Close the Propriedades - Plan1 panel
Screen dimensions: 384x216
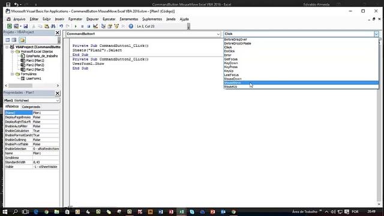[58, 94]
